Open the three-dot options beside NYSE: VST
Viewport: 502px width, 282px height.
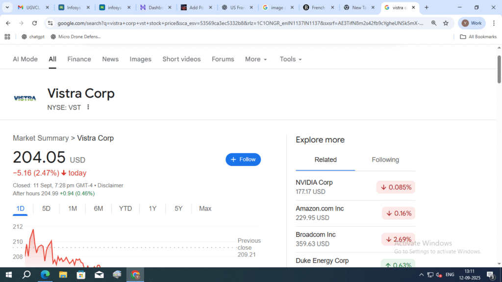tap(88, 107)
